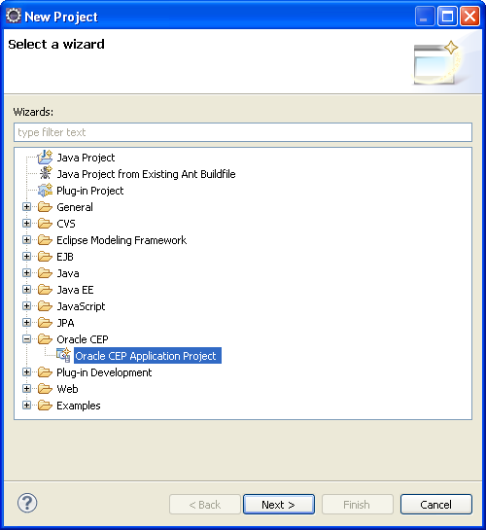This screenshot has width=486, height=530.
Task: Select the 'Examples' label
Action: (x=79, y=406)
